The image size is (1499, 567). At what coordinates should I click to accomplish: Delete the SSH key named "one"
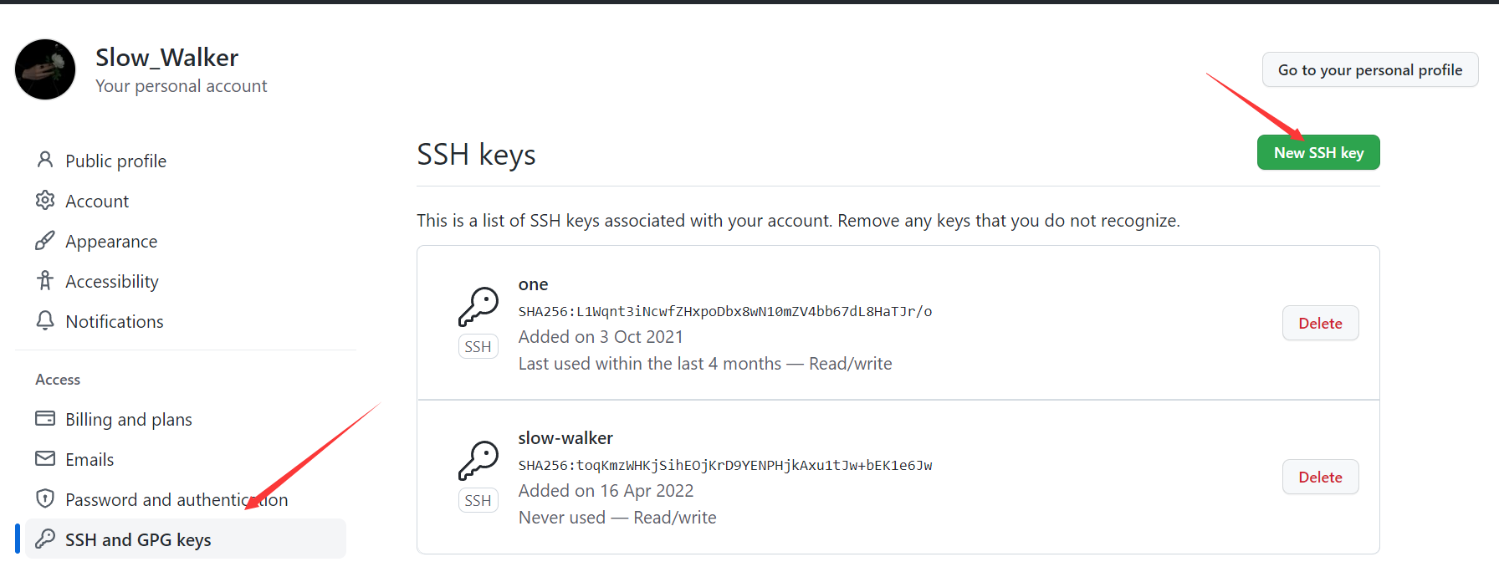tap(1320, 323)
